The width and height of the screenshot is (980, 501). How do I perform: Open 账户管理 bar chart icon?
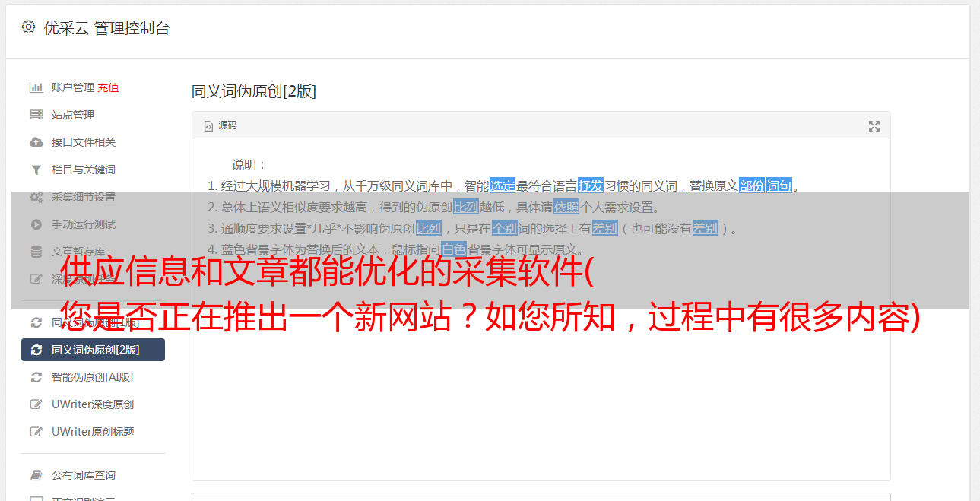(x=36, y=87)
